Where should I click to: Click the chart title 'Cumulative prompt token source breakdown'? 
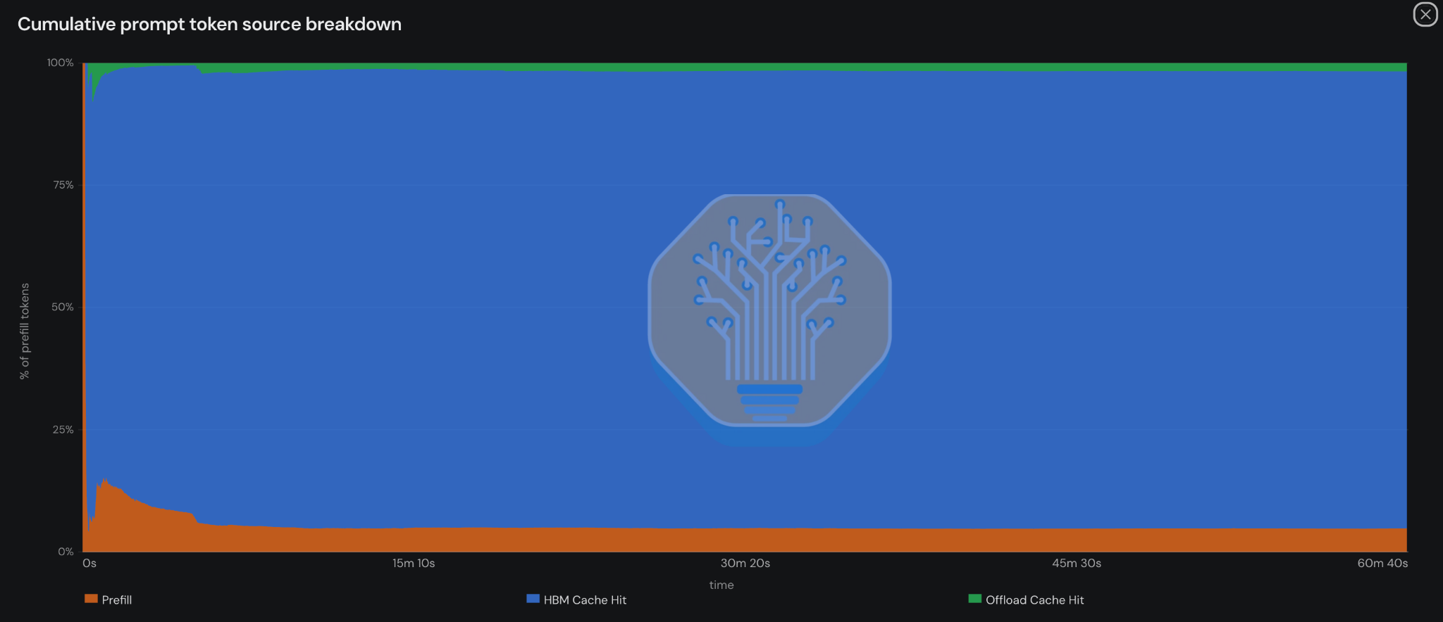click(x=209, y=24)
